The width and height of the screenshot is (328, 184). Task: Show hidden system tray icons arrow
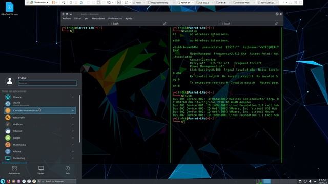(315, 181)
